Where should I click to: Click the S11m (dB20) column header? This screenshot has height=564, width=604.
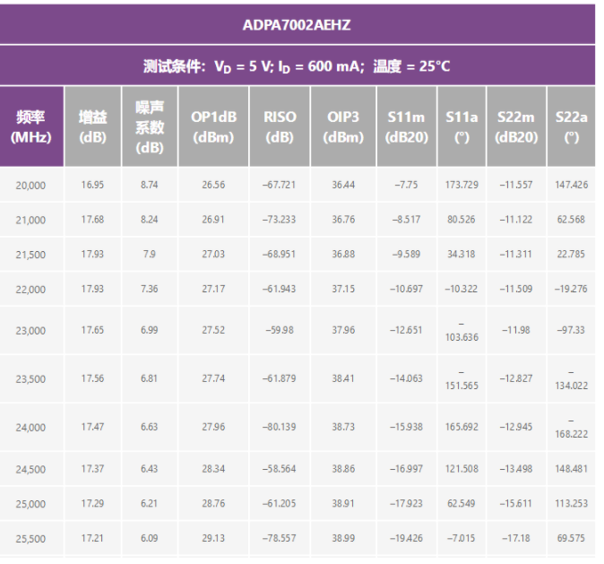(x=406, y=126)
